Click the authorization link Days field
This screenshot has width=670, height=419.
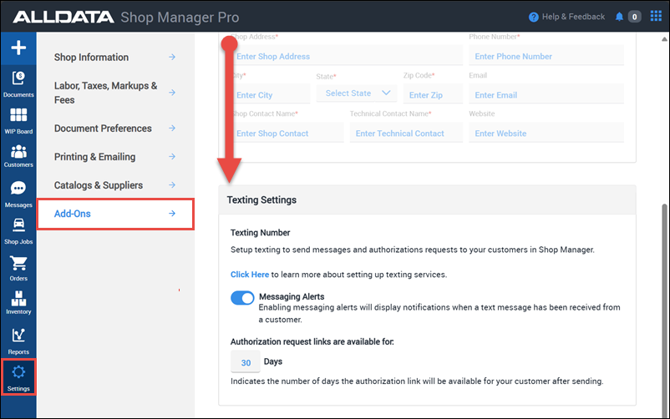(246, 361)
